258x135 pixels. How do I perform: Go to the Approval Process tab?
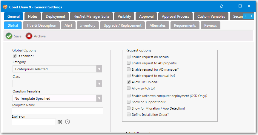tap(175, 16)
